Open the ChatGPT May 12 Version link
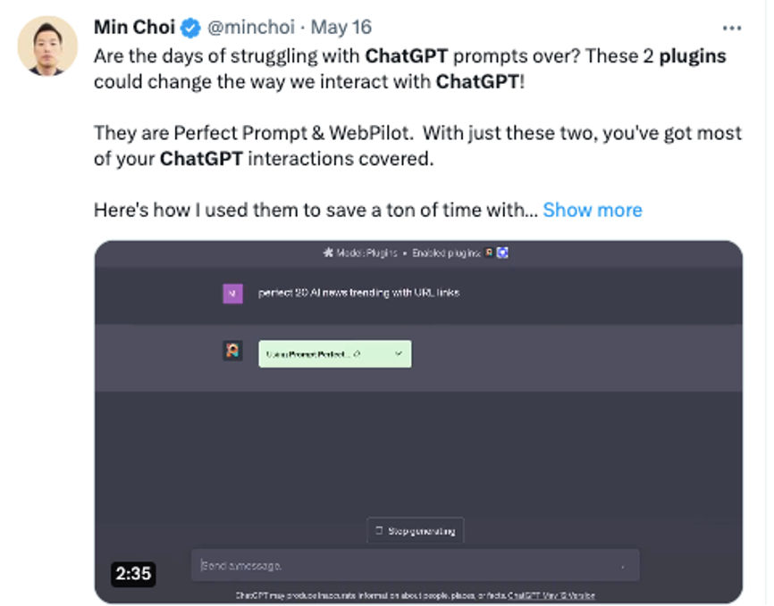Screen dimensions: 774x606 tap(551, 595)
